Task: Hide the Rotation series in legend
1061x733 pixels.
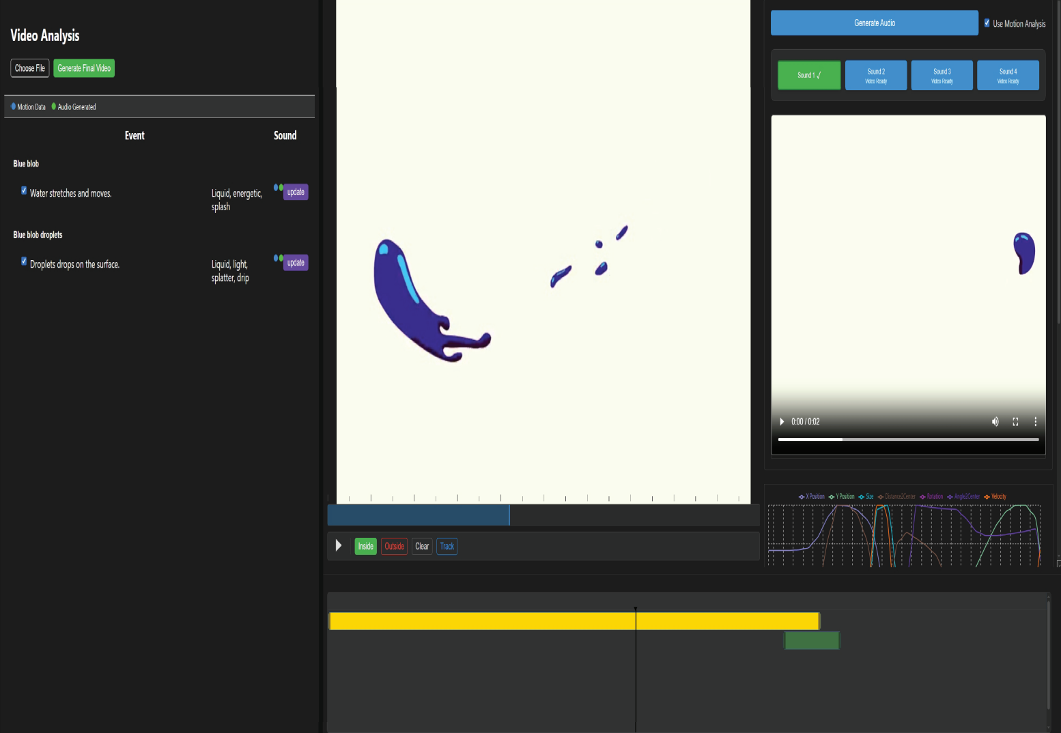Action: (931, 497)
